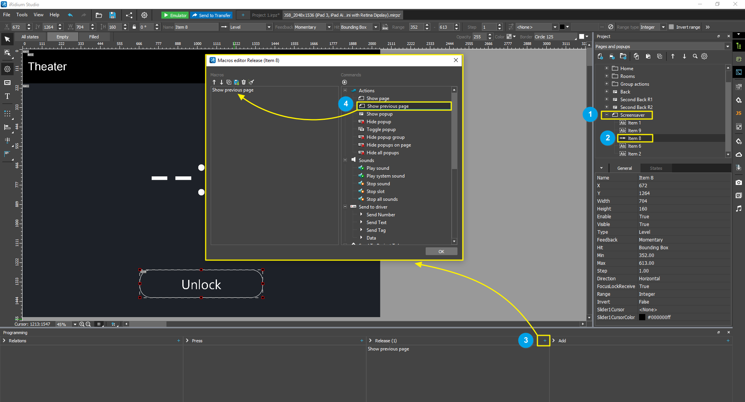Collapse the Sounds command group
The width and height of the screenshot is (745, 402).
345,160
